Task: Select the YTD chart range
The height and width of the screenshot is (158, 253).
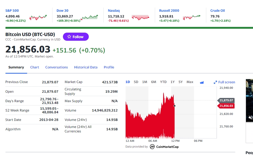Action: [x=163, y=82]
